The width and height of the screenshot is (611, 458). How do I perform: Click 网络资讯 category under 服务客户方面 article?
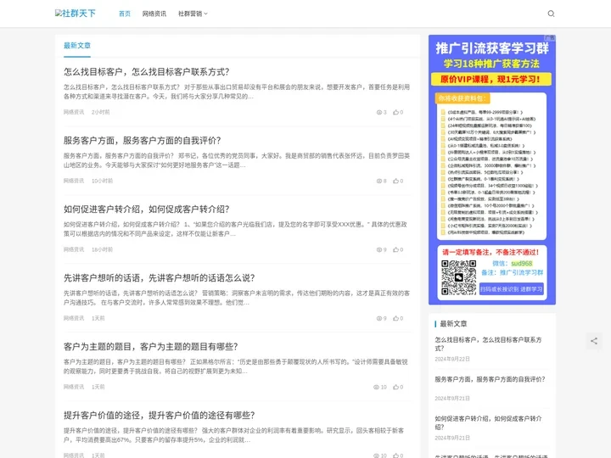click(x=74, y=181)
